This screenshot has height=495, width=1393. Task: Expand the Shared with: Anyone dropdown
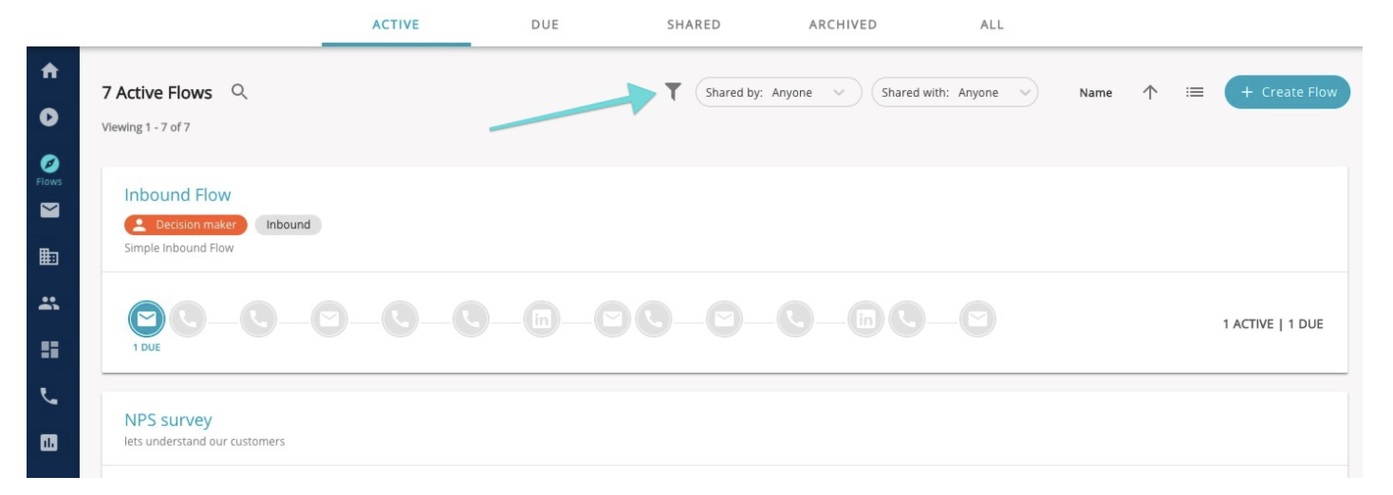click(x=955, y=92)
